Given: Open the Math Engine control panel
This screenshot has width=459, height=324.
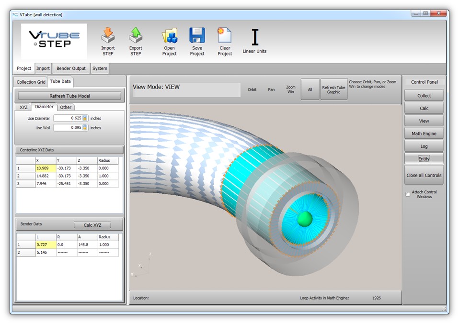Looking at the screenshot, I should (424, 134).
